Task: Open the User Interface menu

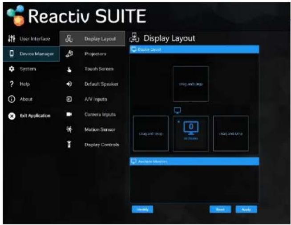Action: pos(31,39)
